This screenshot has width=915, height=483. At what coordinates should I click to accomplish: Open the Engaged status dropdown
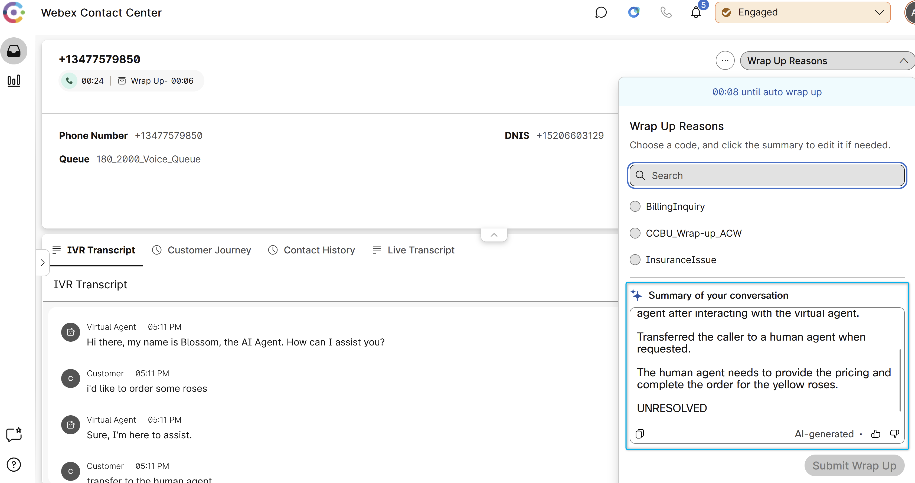pyautogui.click(x=802, y=13)
